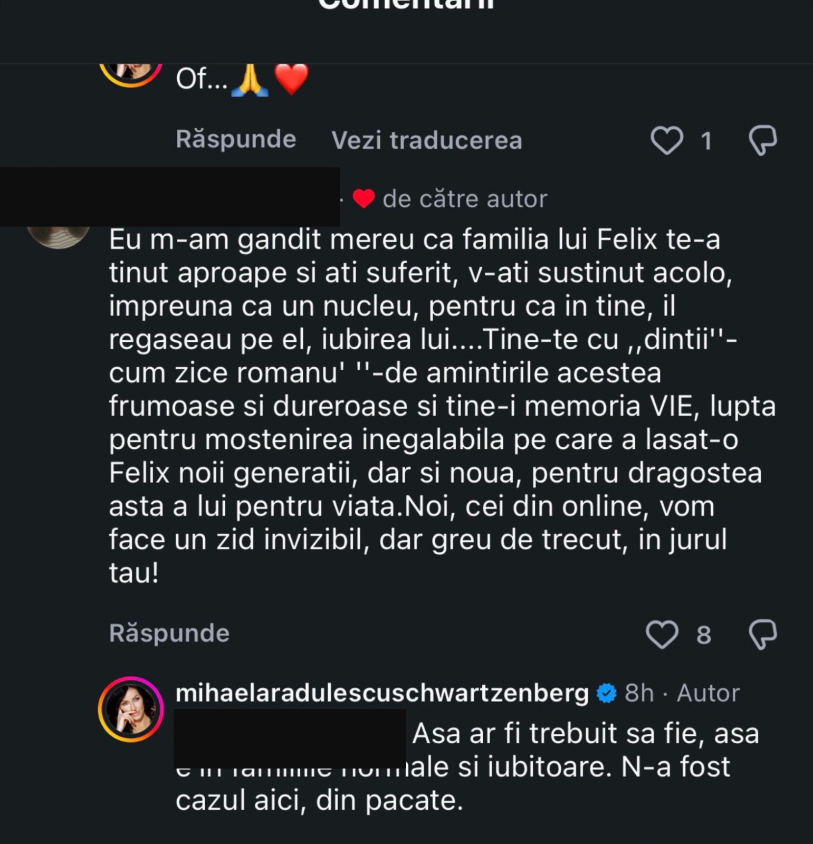Tap the author's reply text "Asa ar fi trebuit"
Viewport: 813px width, 844px height.
[x=585, y=734]
